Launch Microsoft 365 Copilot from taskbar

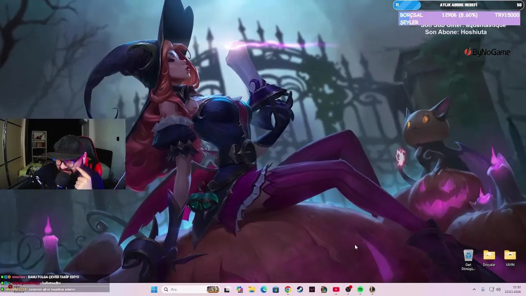click(240, 289)
